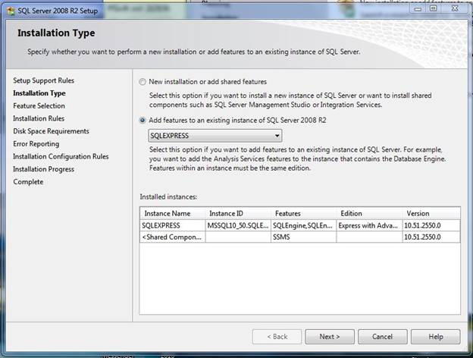Open the Help button

(436, 337)
